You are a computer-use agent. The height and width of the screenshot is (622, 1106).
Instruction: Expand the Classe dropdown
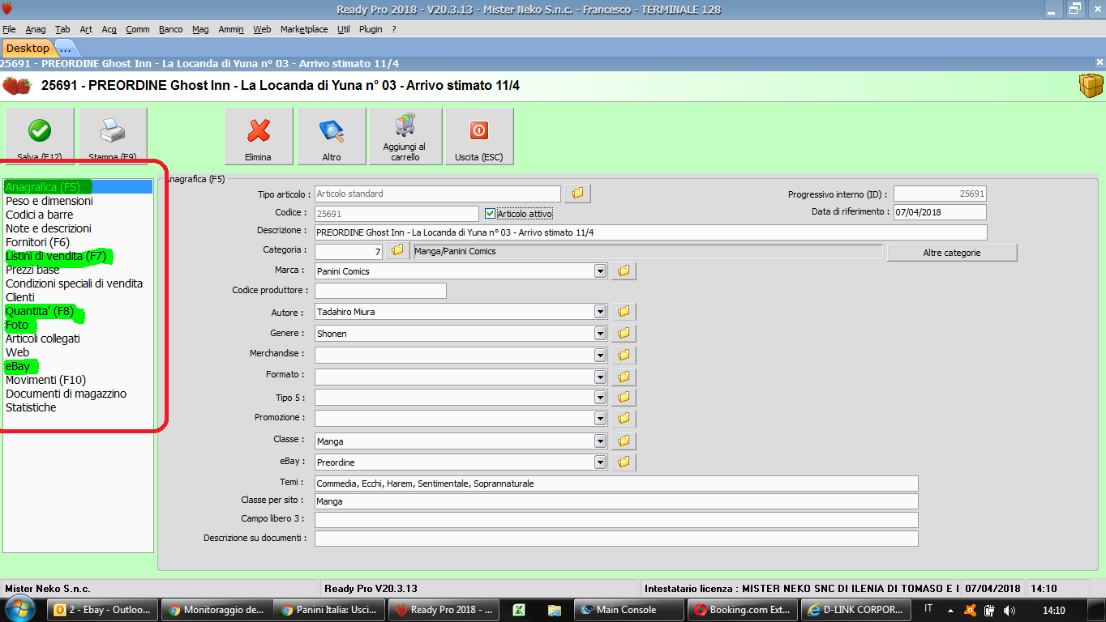click(600, 441)
